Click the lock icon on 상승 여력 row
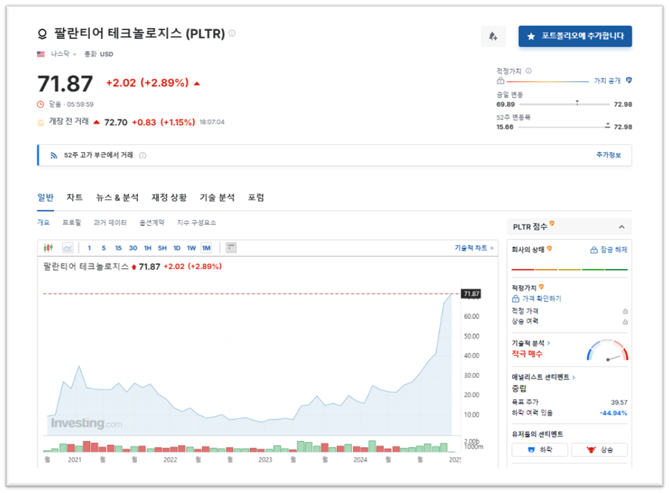This screenshot has width=669, height=493. [625, 321]
